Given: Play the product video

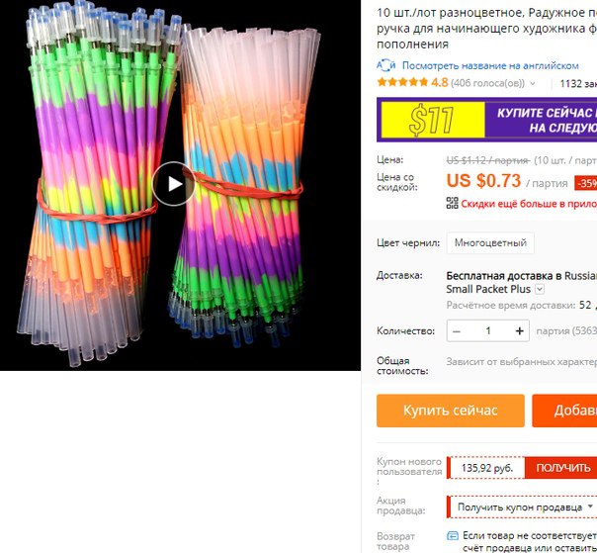Looking at the screenshot, I should point(175,184).
